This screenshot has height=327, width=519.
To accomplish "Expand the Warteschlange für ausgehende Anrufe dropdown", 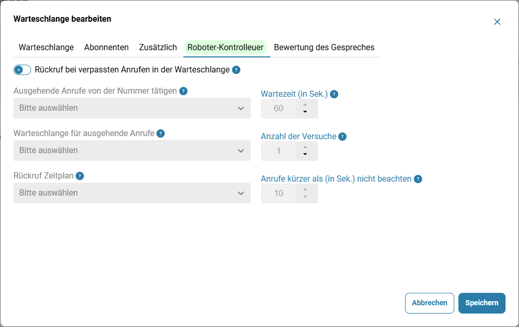I will [132, 151].
